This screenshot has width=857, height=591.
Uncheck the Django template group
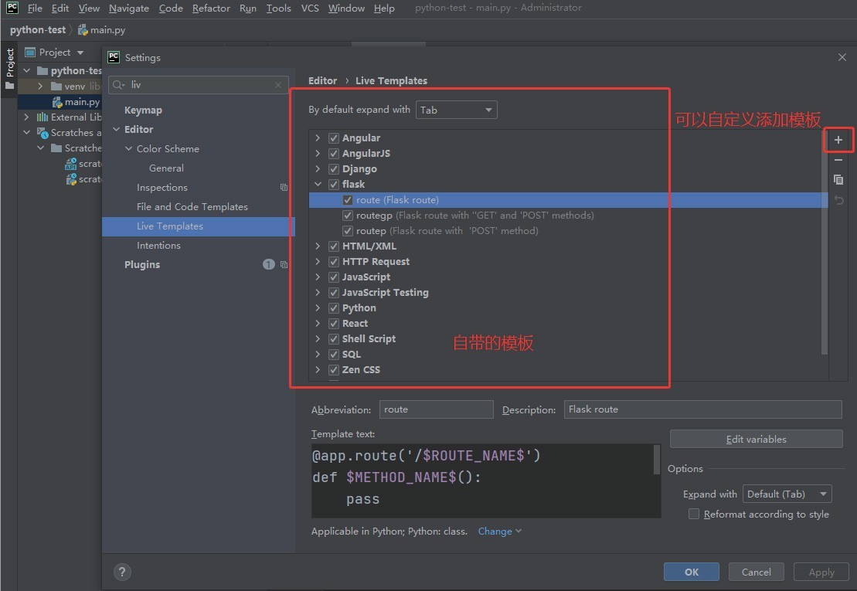click(333, 168)
